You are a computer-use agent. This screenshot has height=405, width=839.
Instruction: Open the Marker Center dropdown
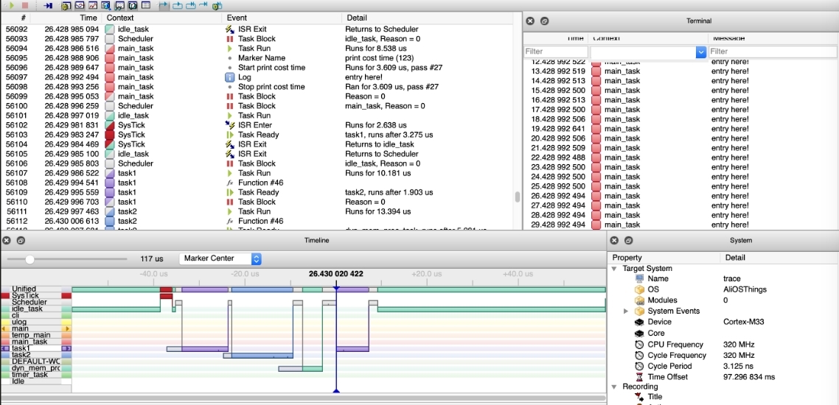[220, 258]
